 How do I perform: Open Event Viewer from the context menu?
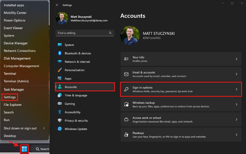13,28
